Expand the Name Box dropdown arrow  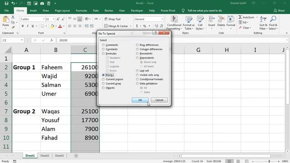point(22,40)
